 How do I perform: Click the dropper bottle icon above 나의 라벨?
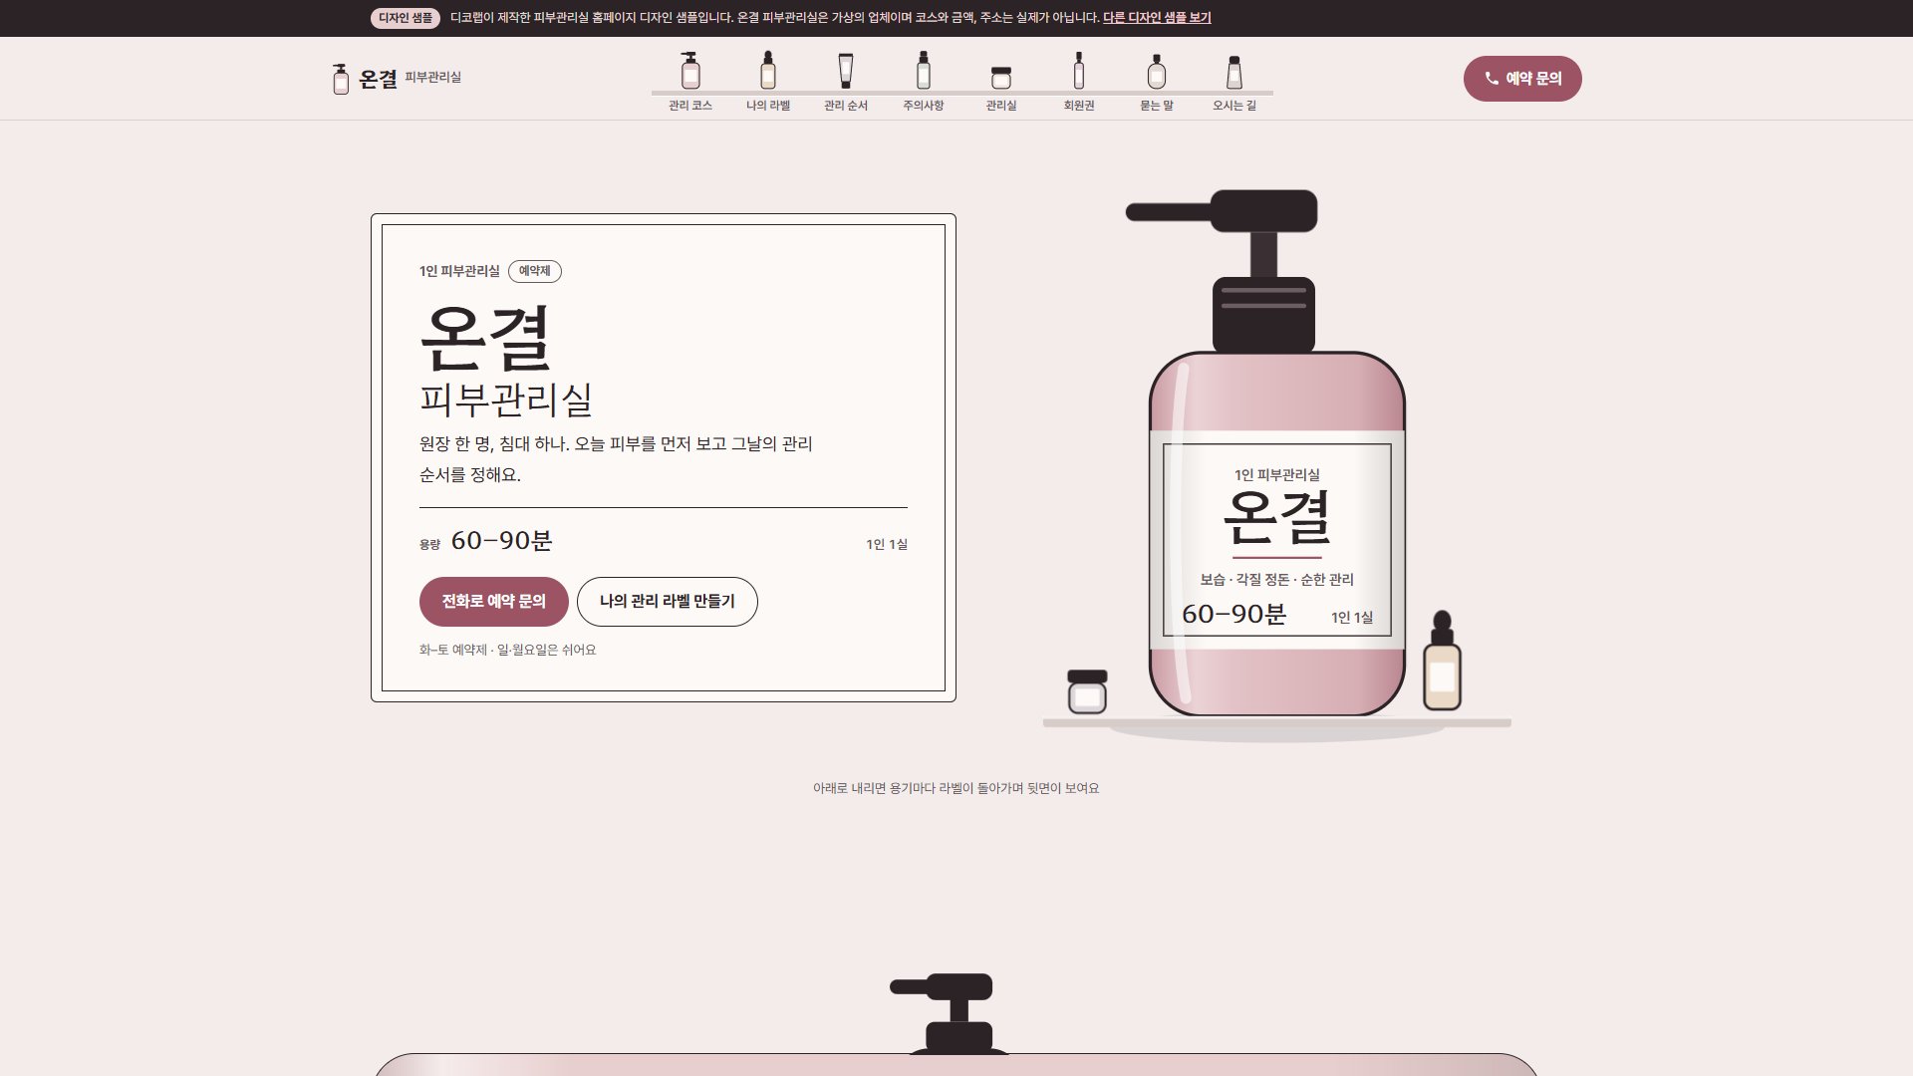767,71
